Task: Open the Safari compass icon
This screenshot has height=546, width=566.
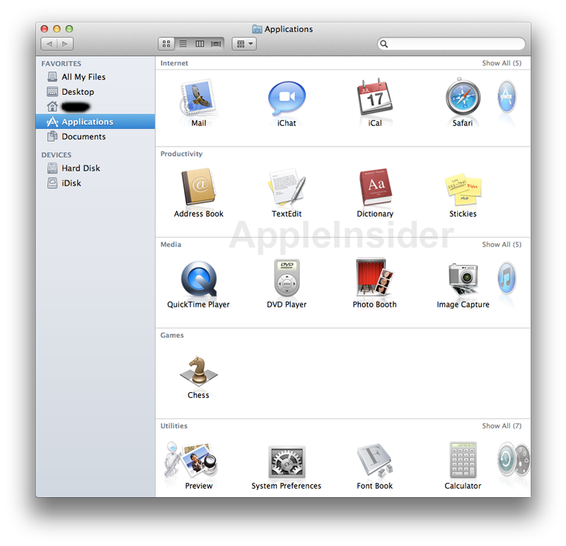Action: pos(463,98)
